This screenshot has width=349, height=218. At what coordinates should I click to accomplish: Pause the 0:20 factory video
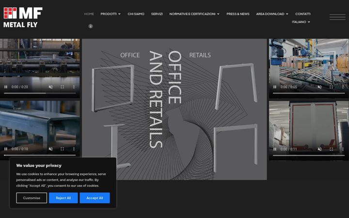point(6,87)
